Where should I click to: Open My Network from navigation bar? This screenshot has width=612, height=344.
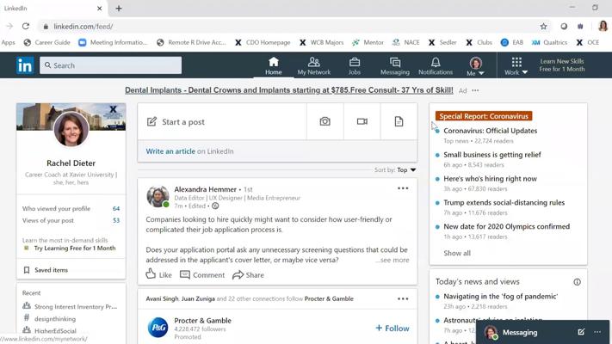[313, 65]
